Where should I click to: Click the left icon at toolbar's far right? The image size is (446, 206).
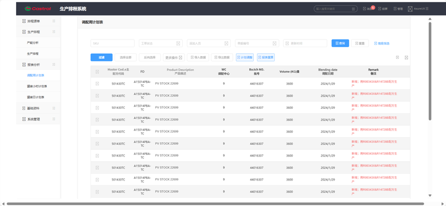(x=397, y=57)
